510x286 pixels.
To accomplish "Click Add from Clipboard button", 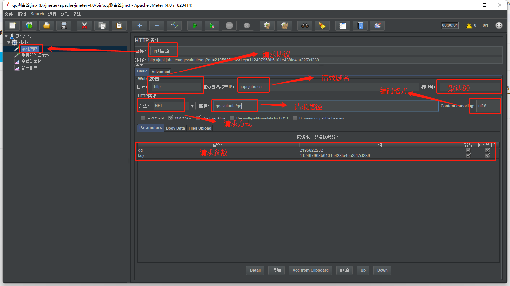I will tap(310, 270).
